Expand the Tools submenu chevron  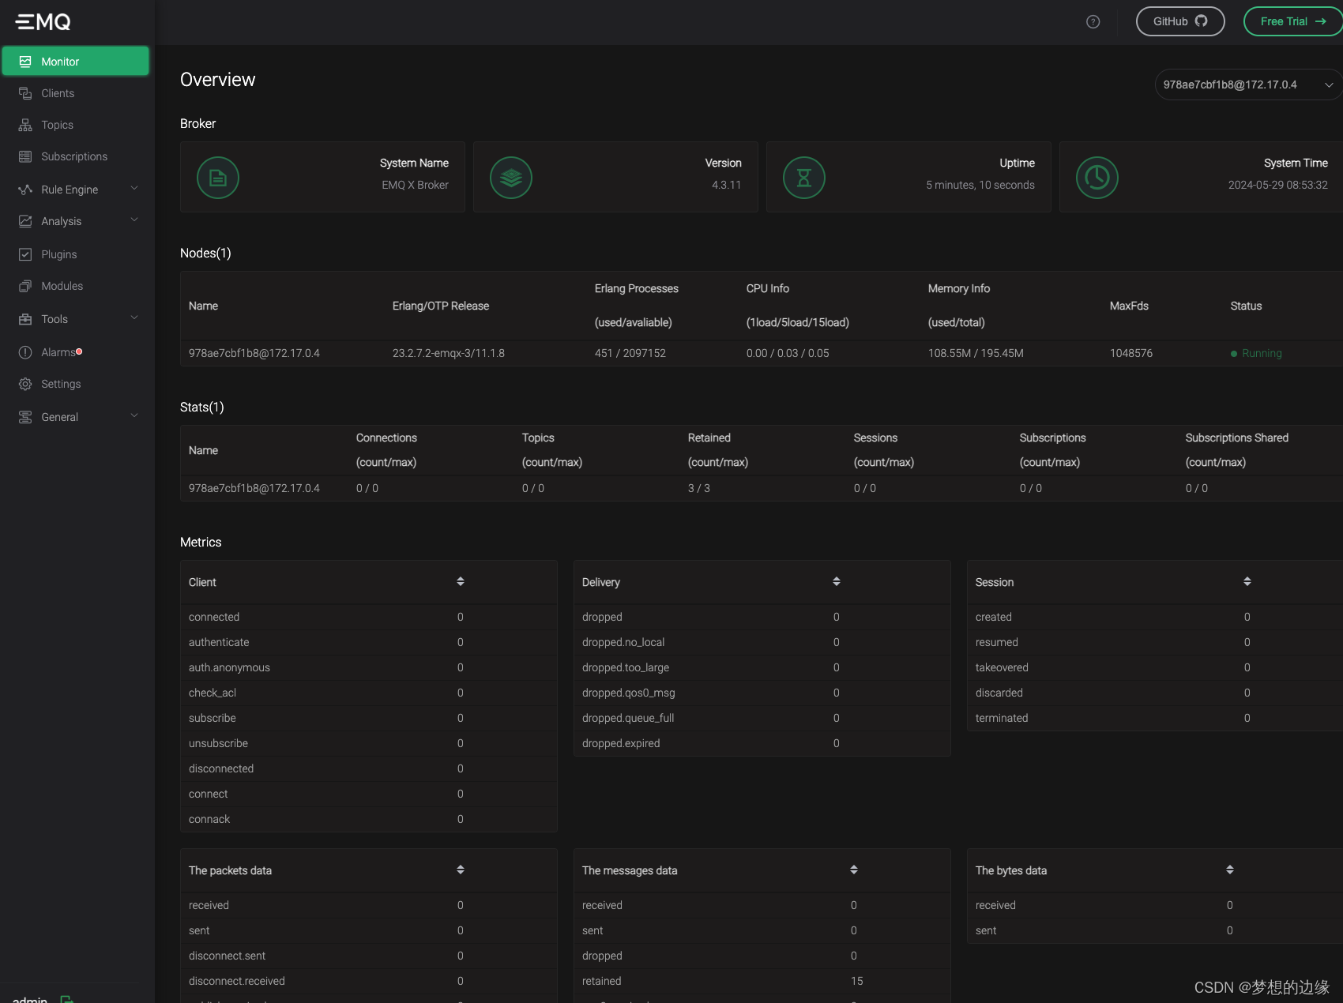pos(134,318)
